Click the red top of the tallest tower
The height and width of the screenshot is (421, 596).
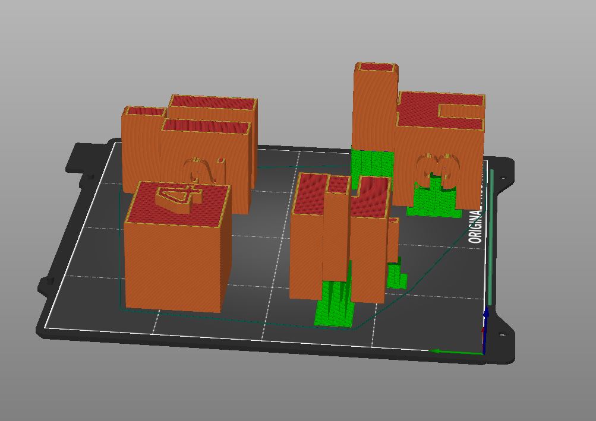(376, 67)
